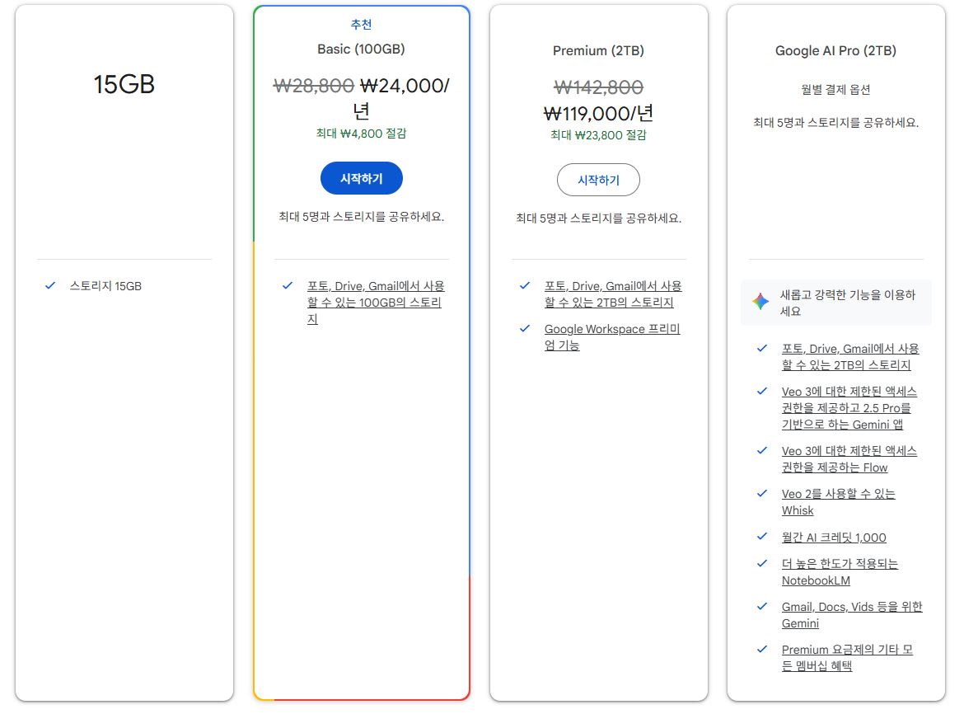Click the Basic (100GB) plan title
Image resolution: width=964 pixels, height=714 pixels.
pos(362,49)
